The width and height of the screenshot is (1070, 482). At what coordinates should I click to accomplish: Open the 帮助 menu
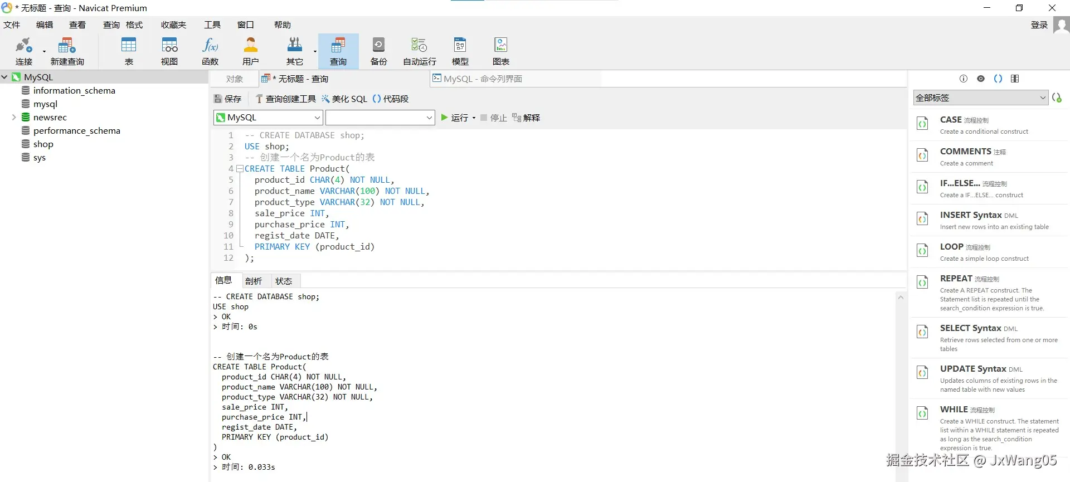point(283,25)
